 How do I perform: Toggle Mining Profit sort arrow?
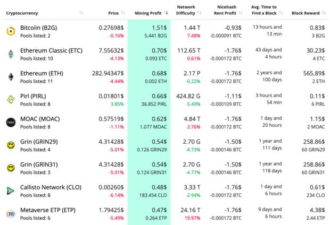166,13
